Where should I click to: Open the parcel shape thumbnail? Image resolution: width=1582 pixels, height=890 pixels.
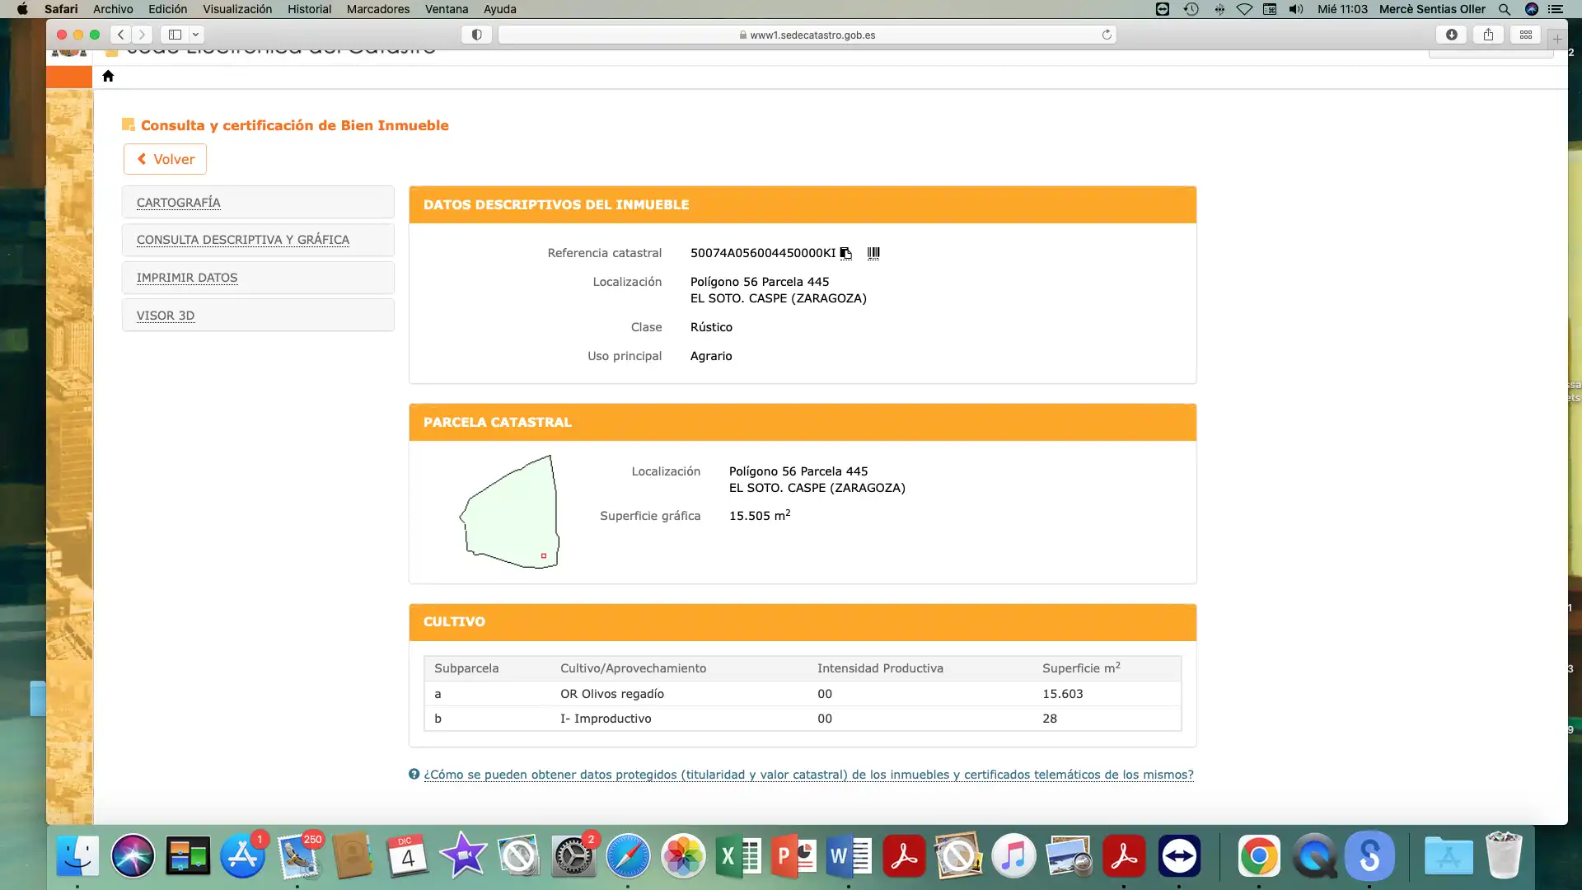coord(509,512)
